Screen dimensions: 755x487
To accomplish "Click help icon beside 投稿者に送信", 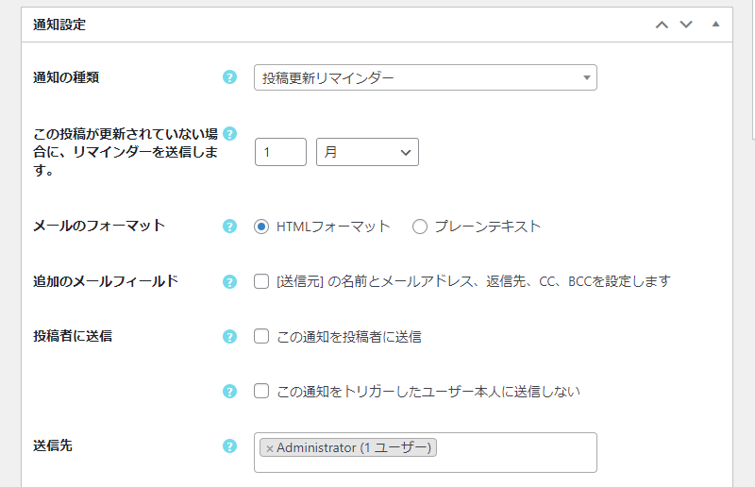I will (229, 336).
